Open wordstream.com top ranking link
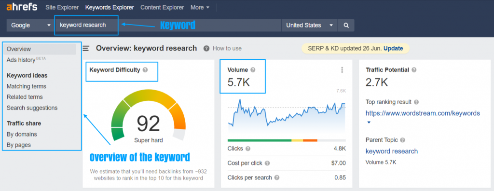The width and height of the screenshot is (494, 191). pyautogui.click(x=423, y=113)
